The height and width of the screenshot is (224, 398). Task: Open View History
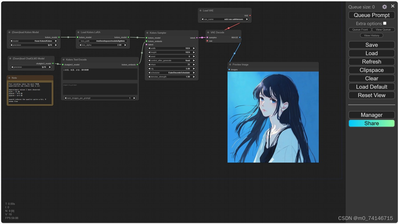pyautogui.click(x=372, y=35)
